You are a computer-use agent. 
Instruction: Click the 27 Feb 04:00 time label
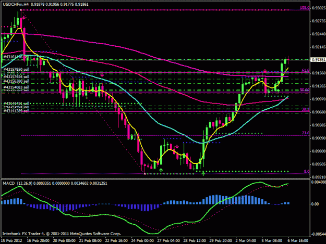(x=168, y=241)
